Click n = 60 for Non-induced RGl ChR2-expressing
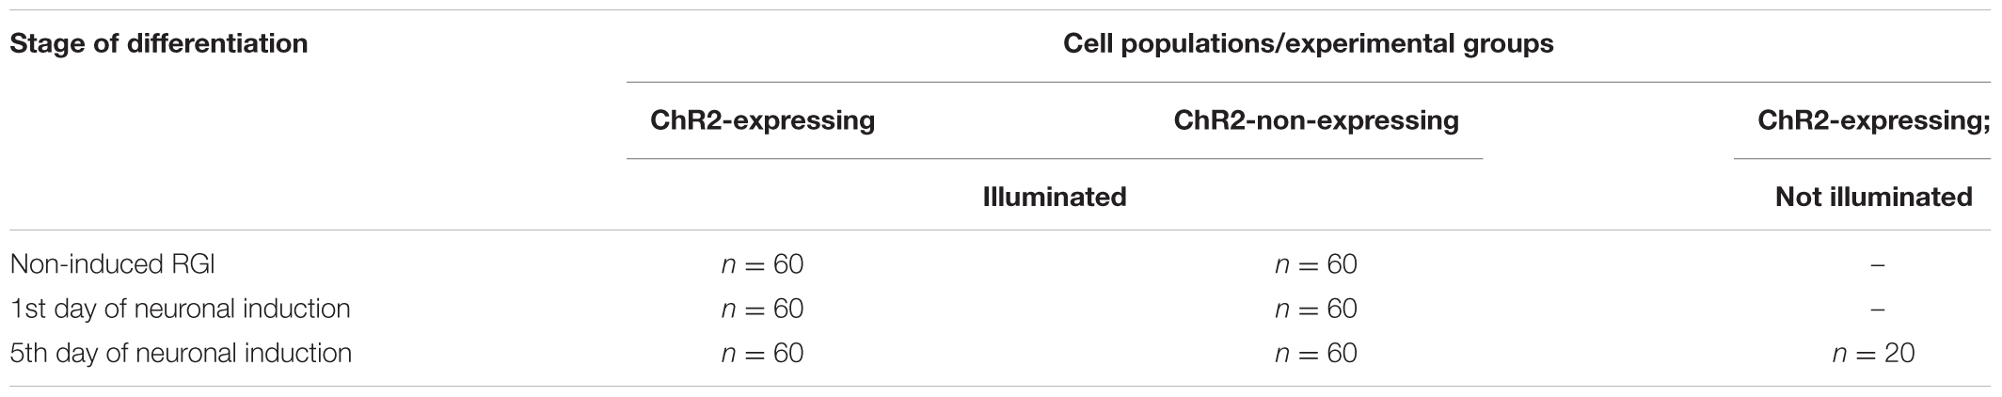Screen dimensions: 2002x397 [x=763, y=264]
